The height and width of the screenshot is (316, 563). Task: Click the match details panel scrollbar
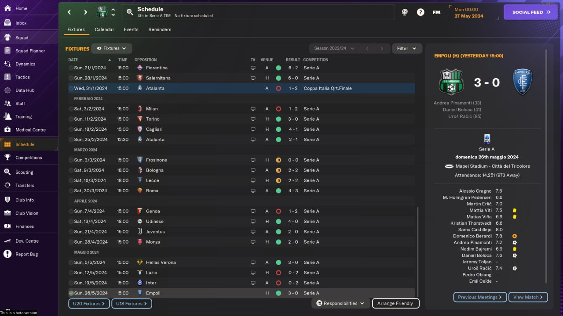pyautogui.click(x=546, y=167)
